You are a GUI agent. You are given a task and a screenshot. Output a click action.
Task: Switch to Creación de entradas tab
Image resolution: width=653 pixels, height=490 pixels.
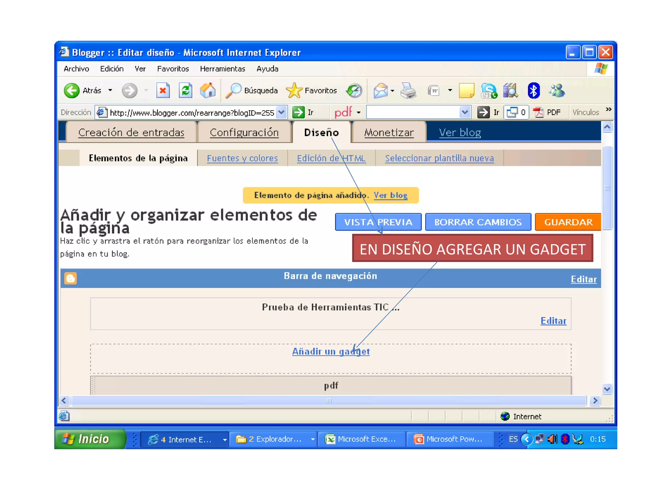(131, 132)
